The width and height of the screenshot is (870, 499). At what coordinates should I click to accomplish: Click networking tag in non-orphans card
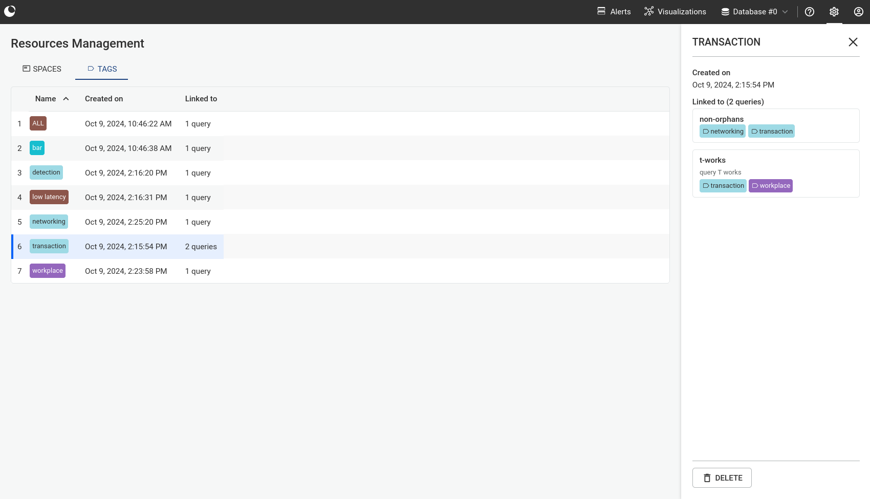coord(723,132)
